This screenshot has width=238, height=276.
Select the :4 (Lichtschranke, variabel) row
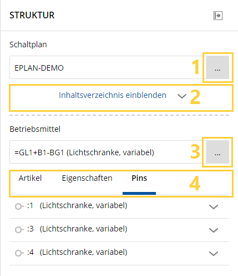(x=119, y=253)
